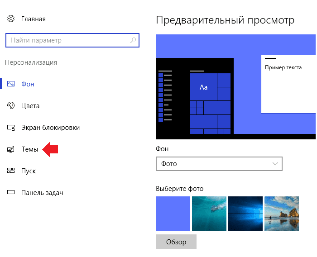Click the Панель задач taskbar icon

11,192
